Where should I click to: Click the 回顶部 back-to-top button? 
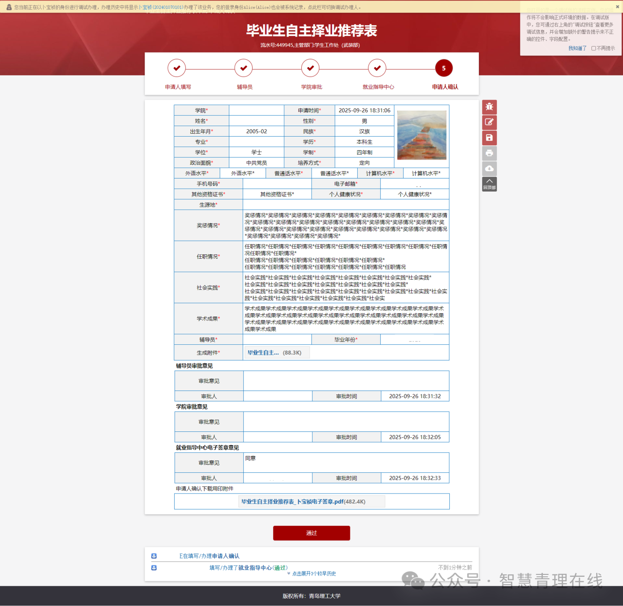pyautogui.click(x=489, y=184)
